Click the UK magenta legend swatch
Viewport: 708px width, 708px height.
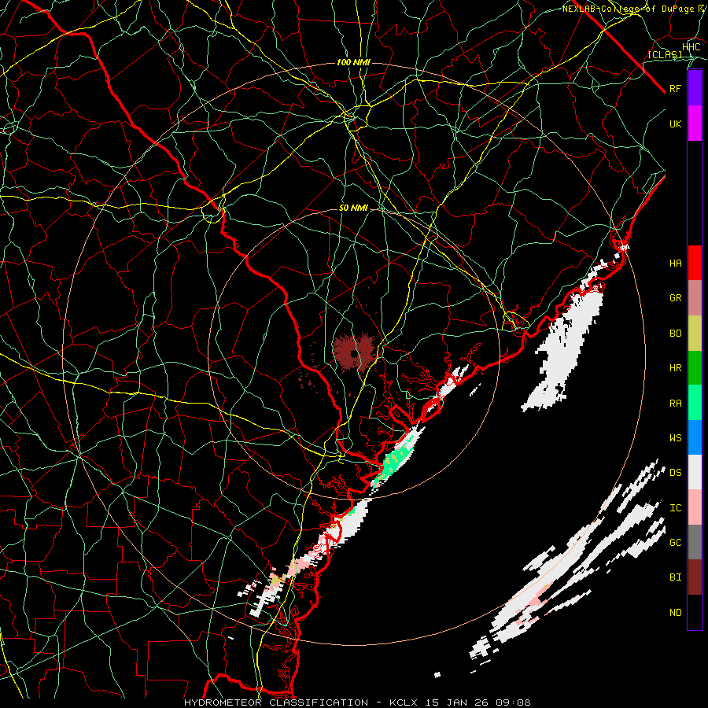695,124
